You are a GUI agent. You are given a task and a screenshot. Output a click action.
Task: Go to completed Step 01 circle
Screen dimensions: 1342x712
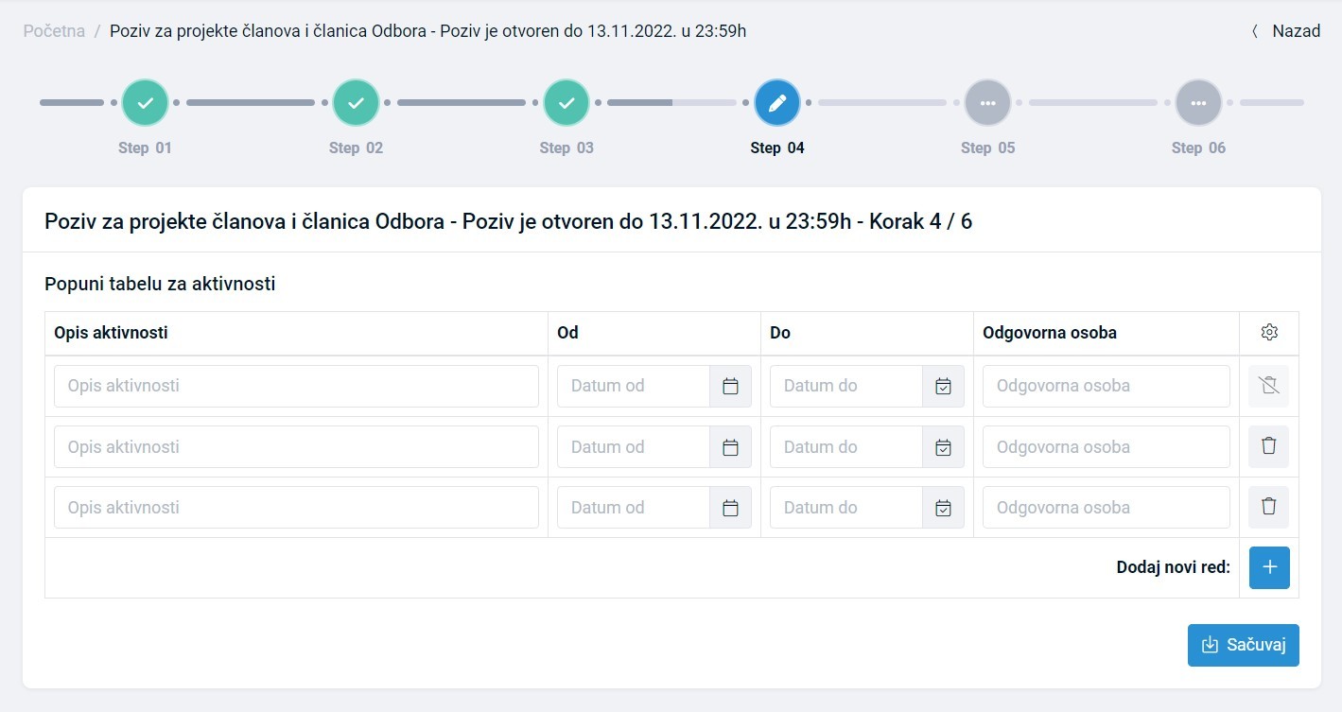pyautogui.click(x=145, y=103)
